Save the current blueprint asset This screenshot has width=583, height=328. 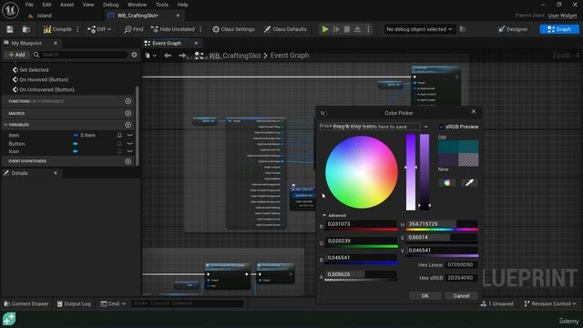tap(10, 29)
